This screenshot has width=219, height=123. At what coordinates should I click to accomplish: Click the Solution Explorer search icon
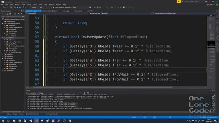(x=22, y=17)
